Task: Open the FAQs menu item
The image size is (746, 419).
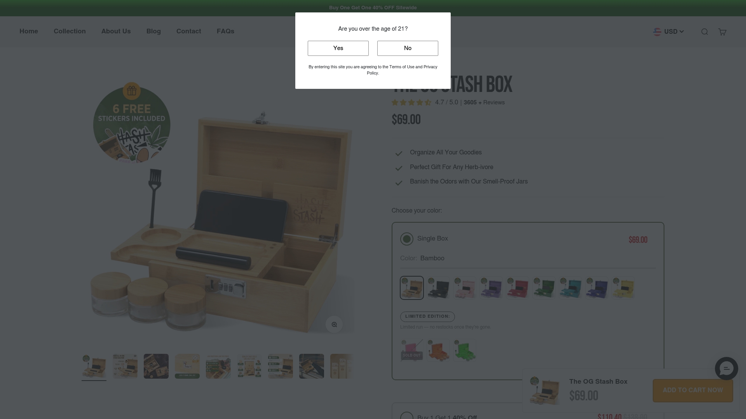Action: pos(225,31)
